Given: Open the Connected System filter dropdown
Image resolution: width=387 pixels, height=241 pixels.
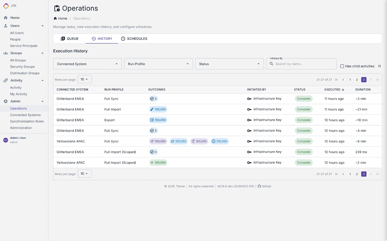Looking at the screenshot, I should click(x=87, y=64).
